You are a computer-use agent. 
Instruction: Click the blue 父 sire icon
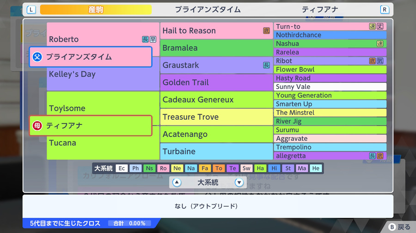pyautogui.click(x=37, y=57)
